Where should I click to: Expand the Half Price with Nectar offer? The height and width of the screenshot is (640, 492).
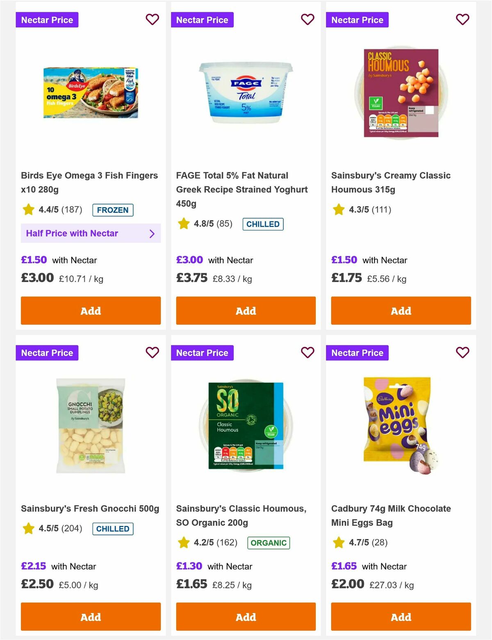[90, 233]
